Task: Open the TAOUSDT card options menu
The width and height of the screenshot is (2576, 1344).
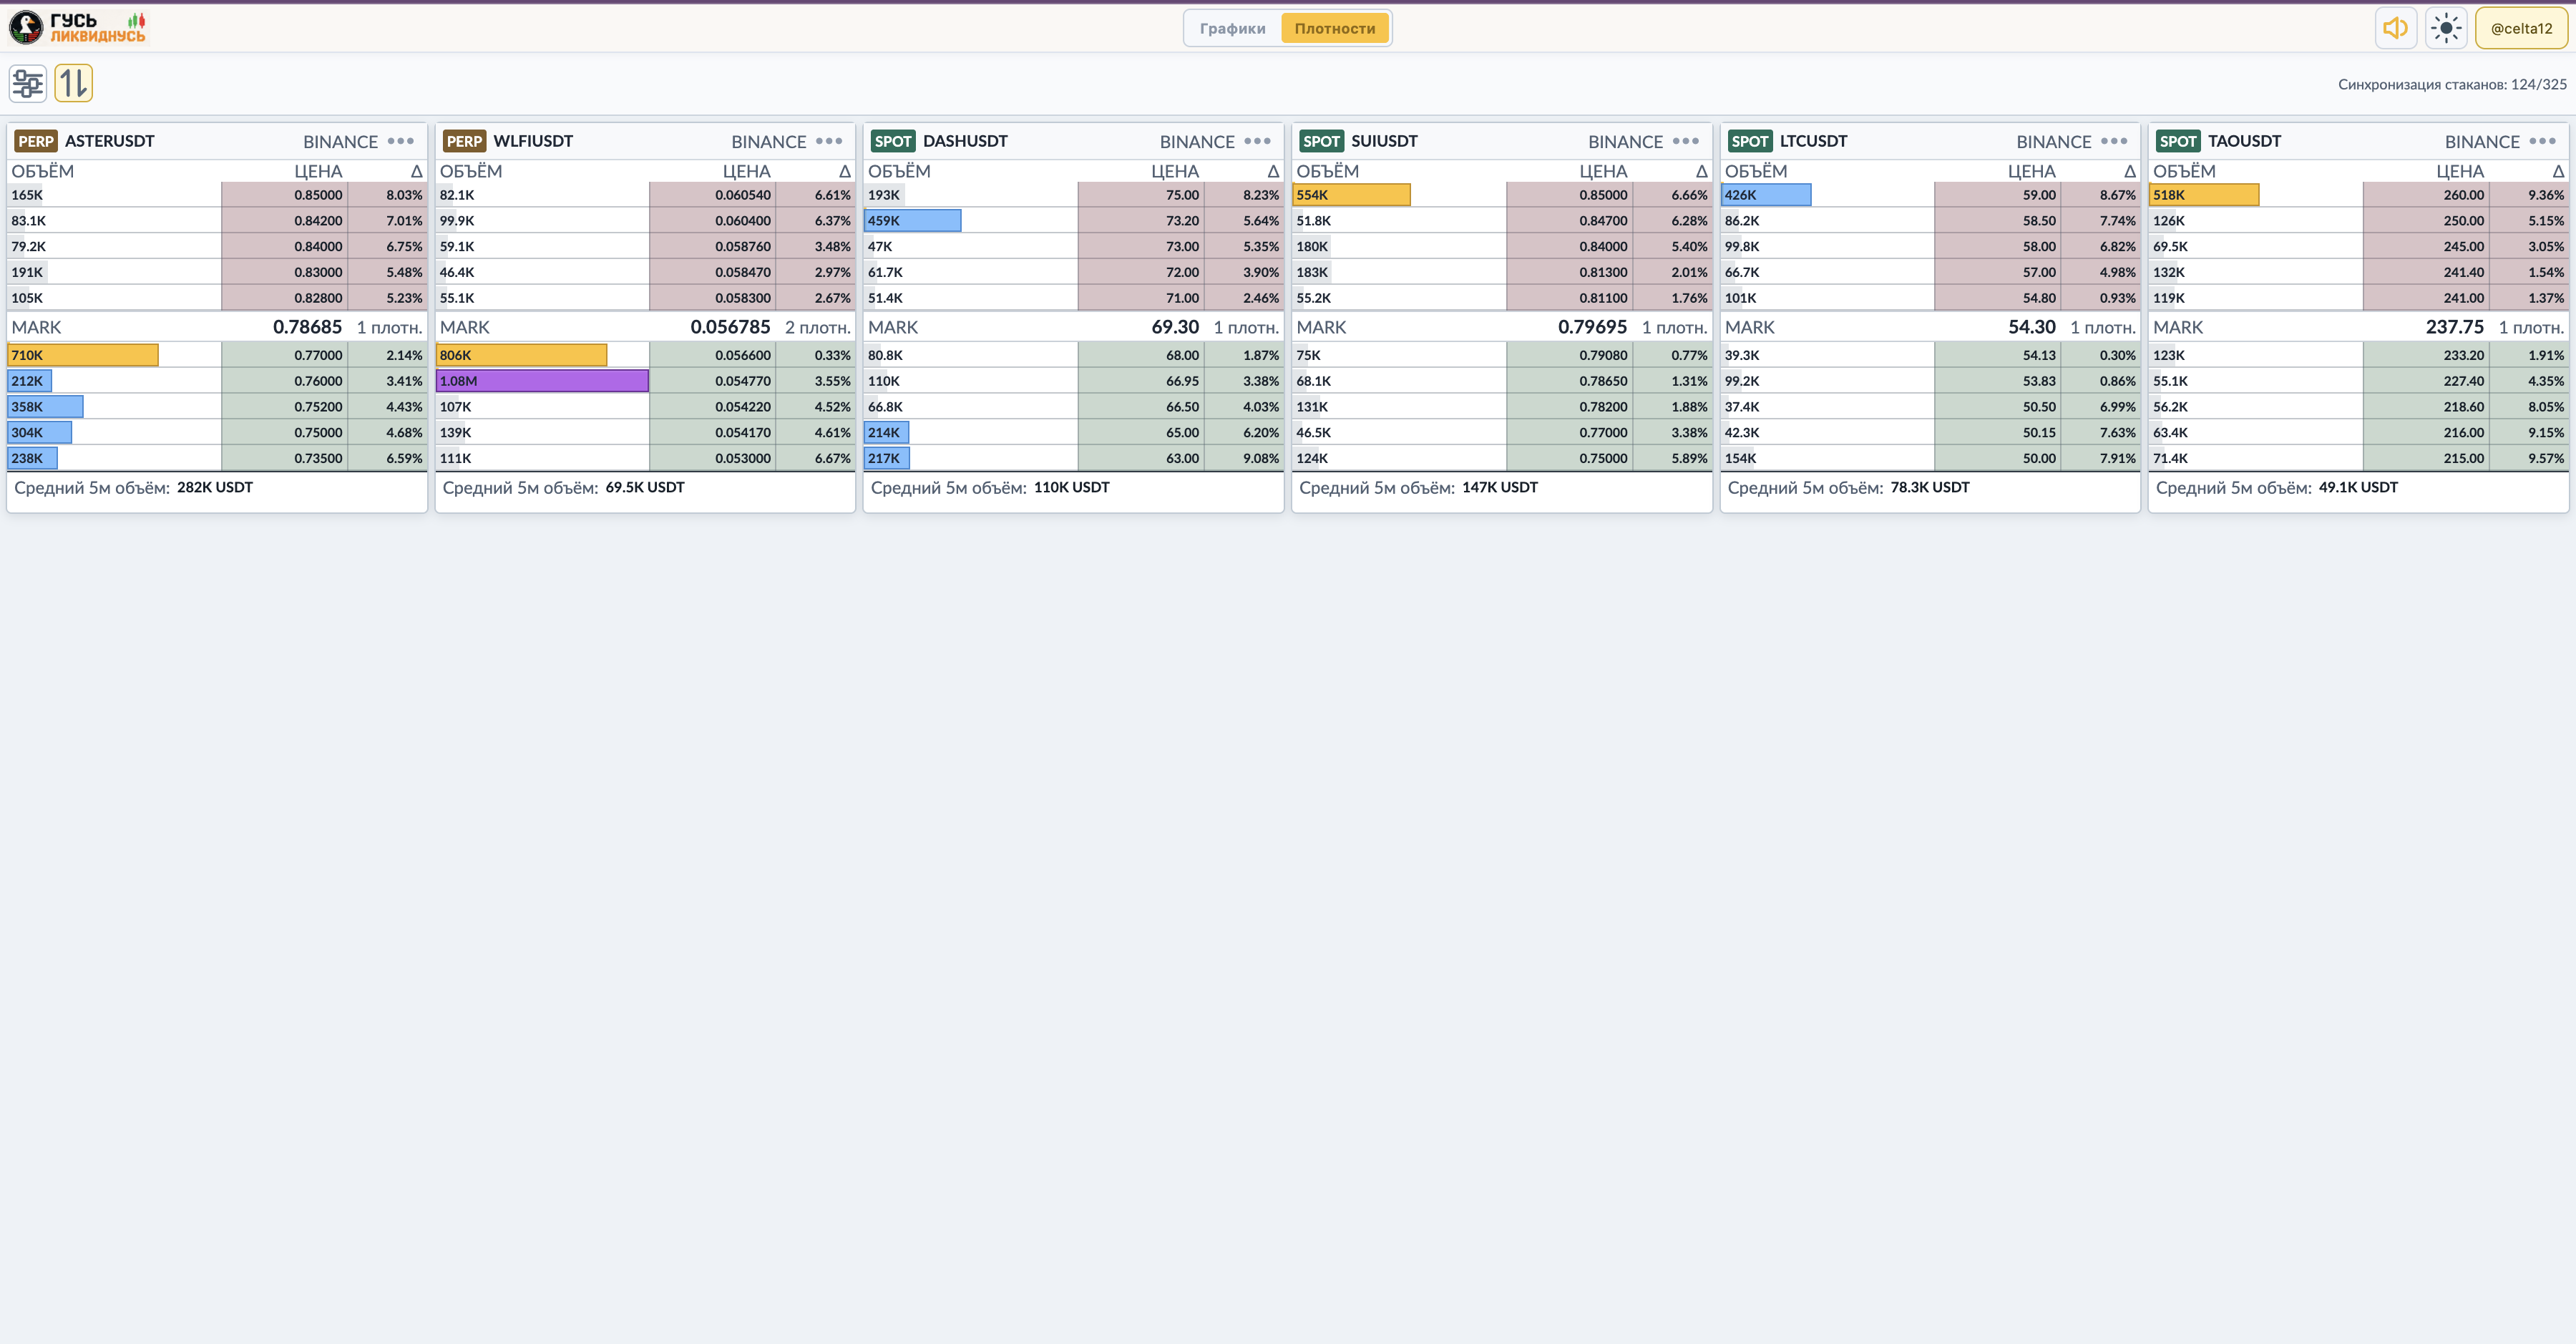Action: (x=2542, y=141)
